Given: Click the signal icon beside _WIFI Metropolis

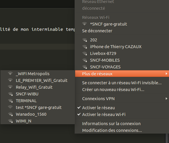Looking at the screenshot, I should [10, 73].
